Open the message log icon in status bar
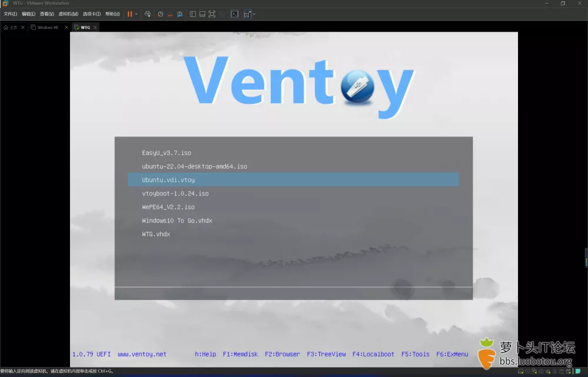 coord(578,371)
